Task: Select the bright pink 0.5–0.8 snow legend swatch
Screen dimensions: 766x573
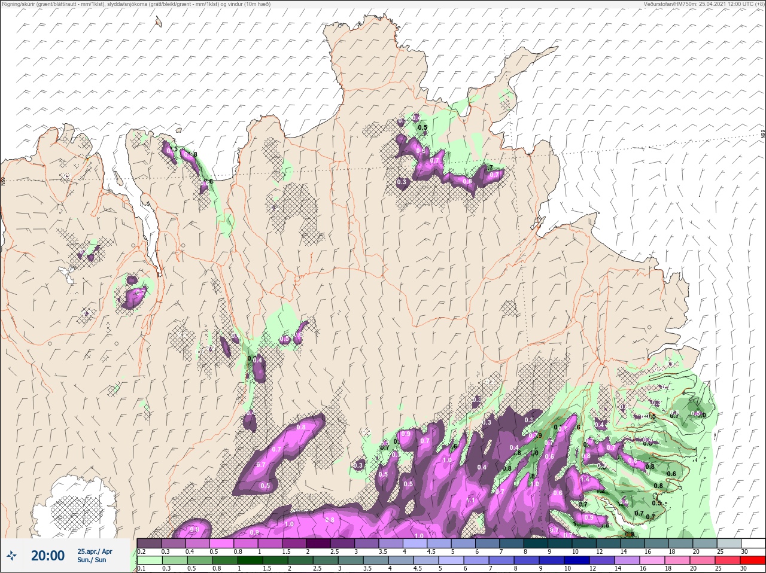Action: (x=222, y=543)
